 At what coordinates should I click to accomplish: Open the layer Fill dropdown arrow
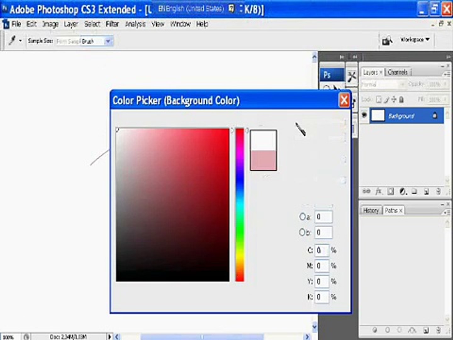click(445, 99)
